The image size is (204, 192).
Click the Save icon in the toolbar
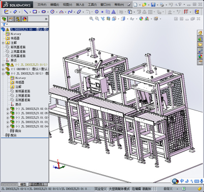pyautogui.click(x=153, y=5)
